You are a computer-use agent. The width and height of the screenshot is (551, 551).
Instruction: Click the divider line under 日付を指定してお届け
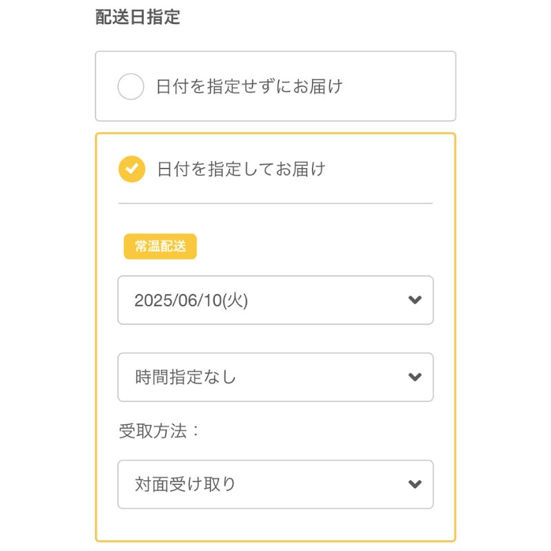click(275, 203)
